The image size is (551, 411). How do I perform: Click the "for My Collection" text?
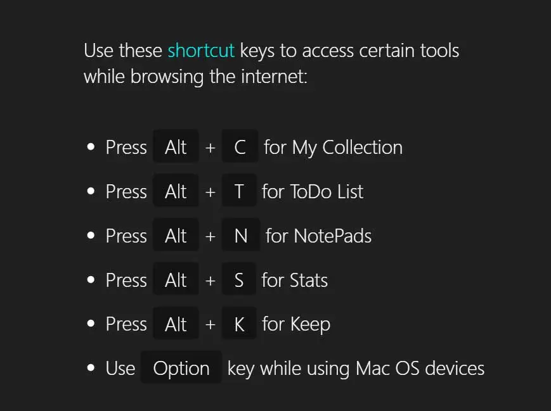click(x=333, y=148)
